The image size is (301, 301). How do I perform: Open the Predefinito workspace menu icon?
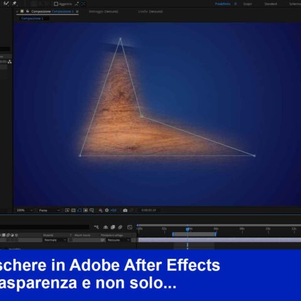tap(235, 4)
